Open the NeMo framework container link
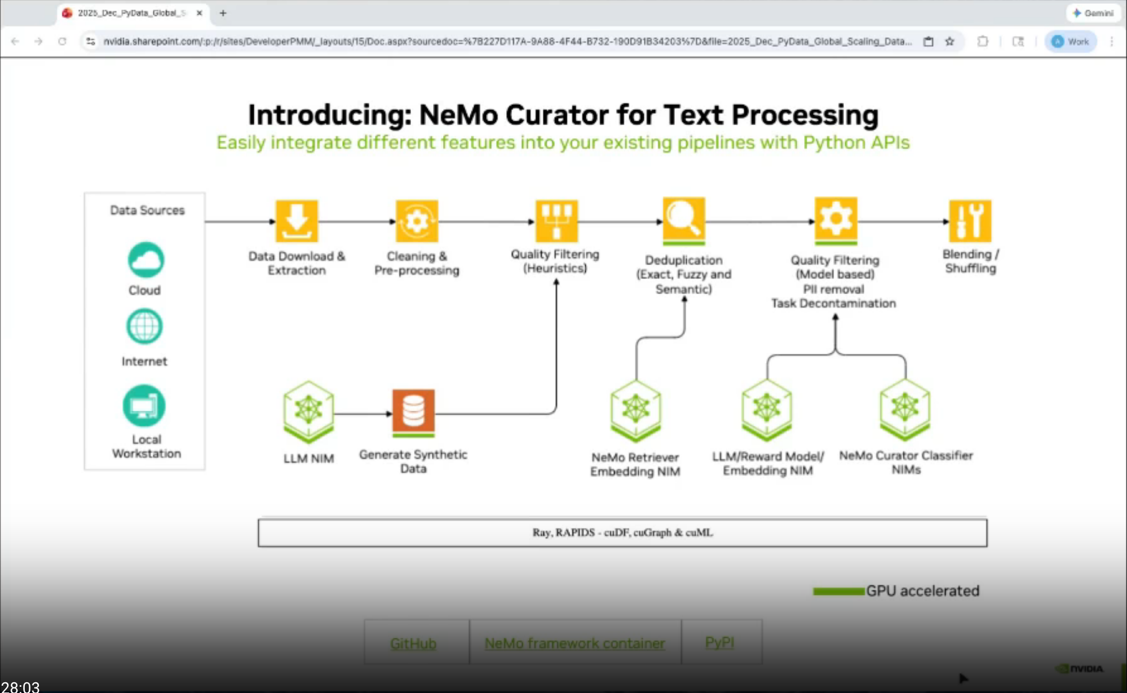 tap(574, 643)
